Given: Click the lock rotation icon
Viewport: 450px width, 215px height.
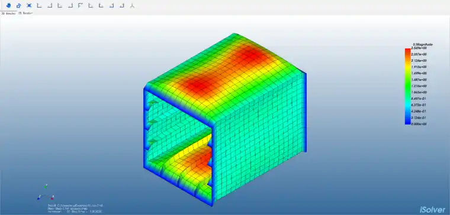Looking at the screenshot, I should pos(19,5).
